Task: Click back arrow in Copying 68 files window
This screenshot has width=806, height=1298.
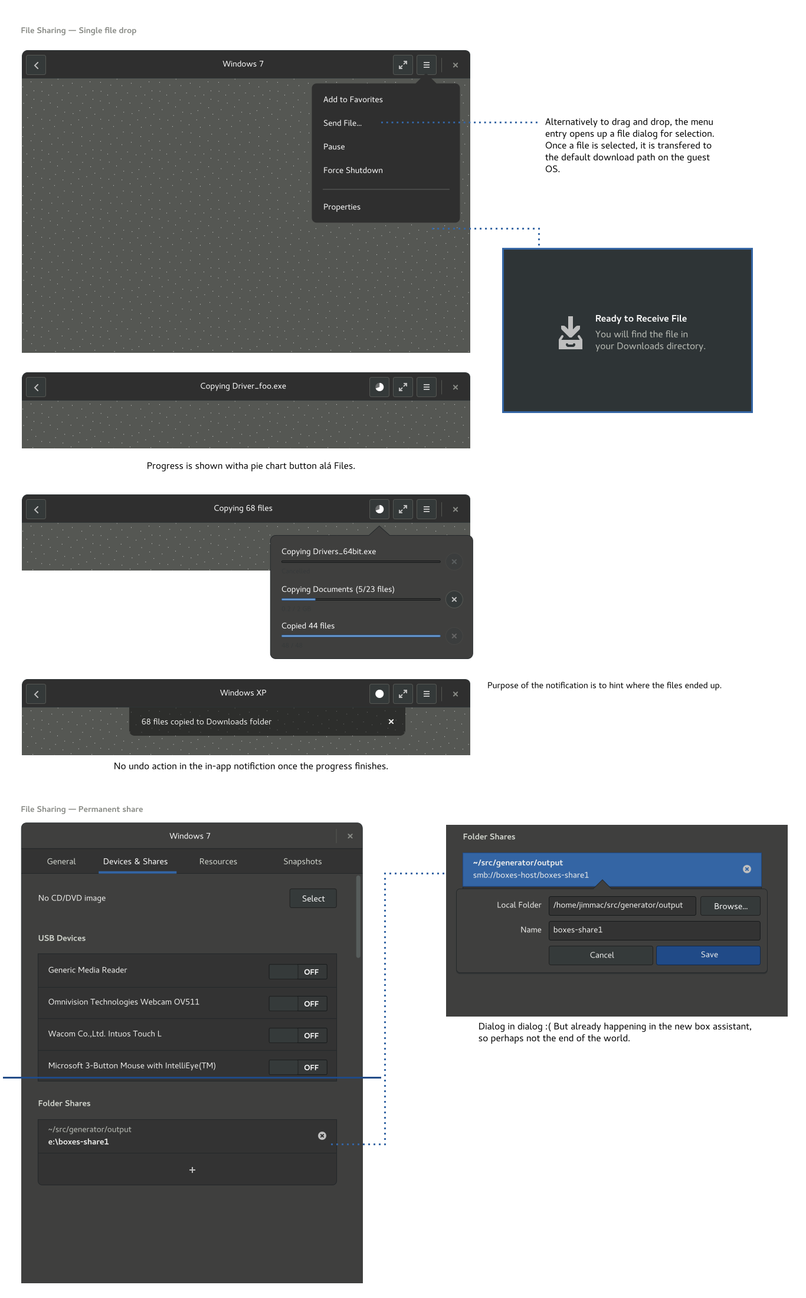Action: 37,509
